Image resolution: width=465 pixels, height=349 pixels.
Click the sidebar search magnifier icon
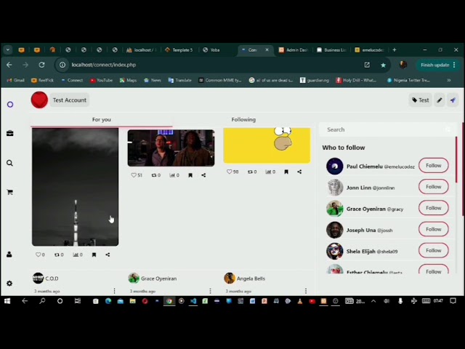[x=9, y=163]
